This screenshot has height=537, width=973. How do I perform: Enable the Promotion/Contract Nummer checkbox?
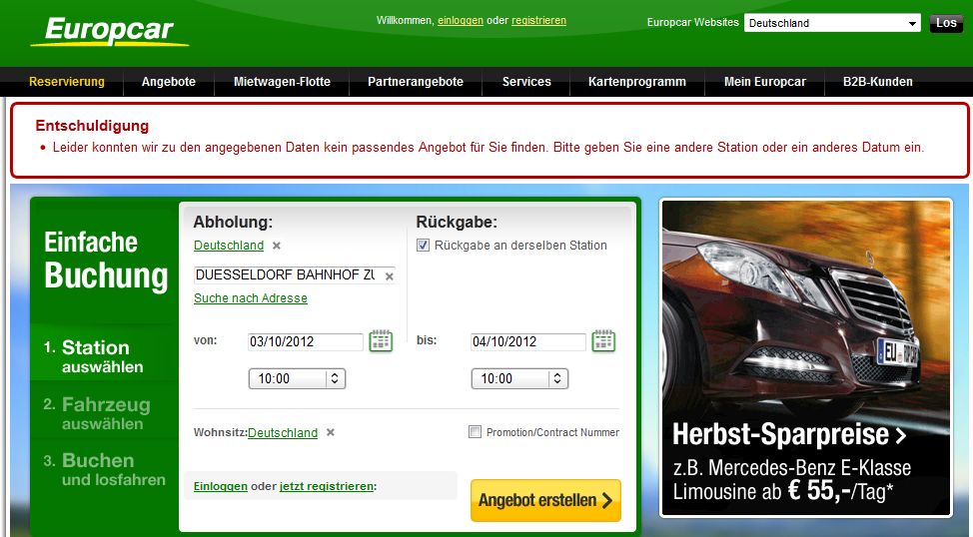pyautogui.click(x=476, y=432)
